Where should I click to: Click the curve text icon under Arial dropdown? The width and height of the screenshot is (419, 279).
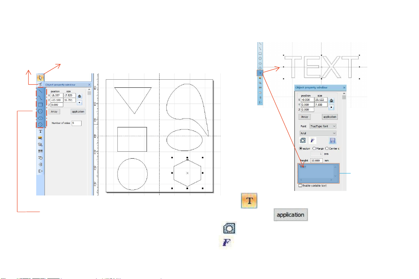(303, 141)
